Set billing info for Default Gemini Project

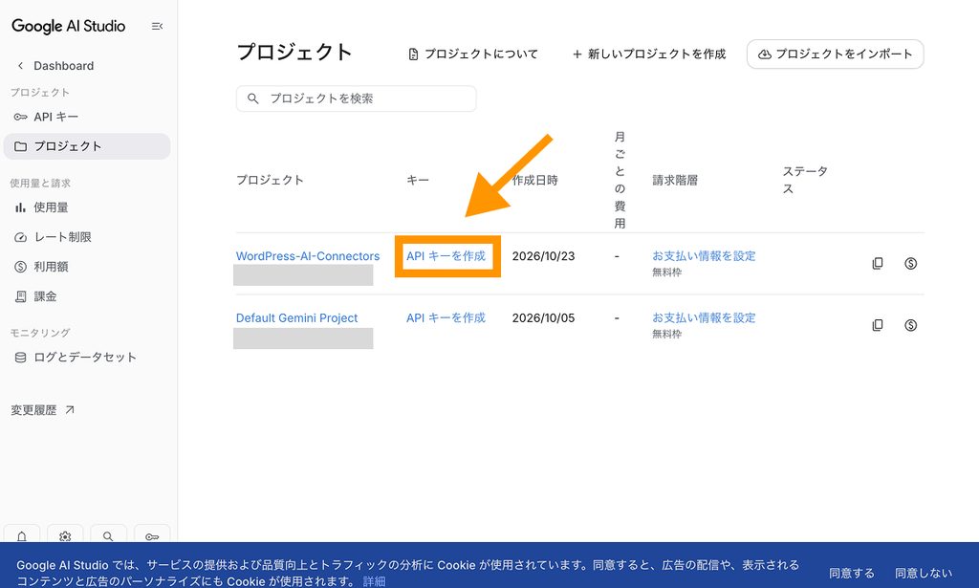[x=704, y=317]
